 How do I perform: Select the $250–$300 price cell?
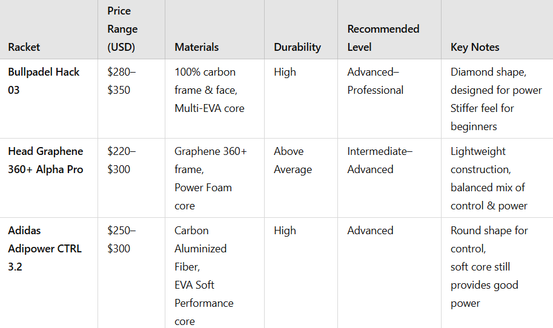tap(121, 240)
